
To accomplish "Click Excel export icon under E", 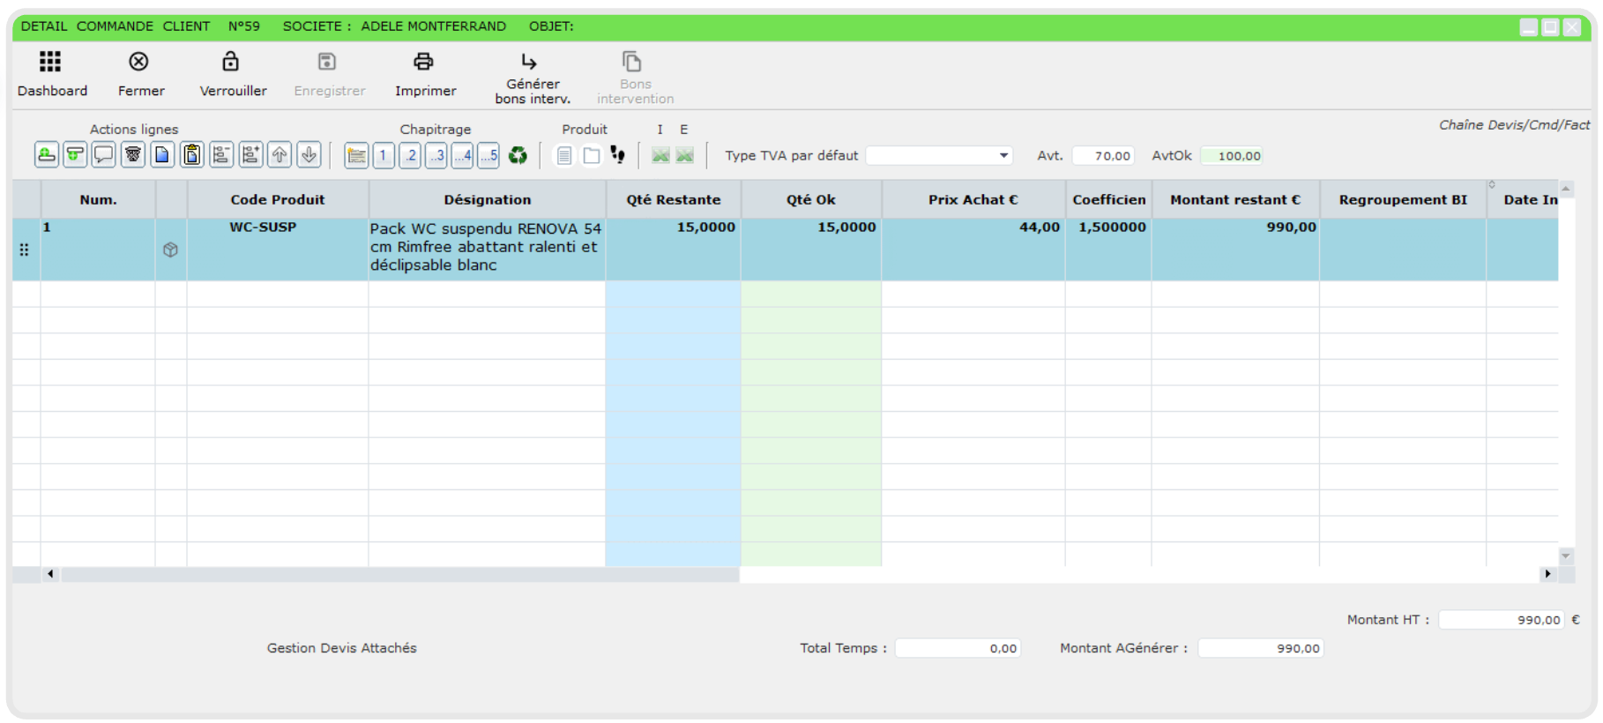I will pos(684,156).
